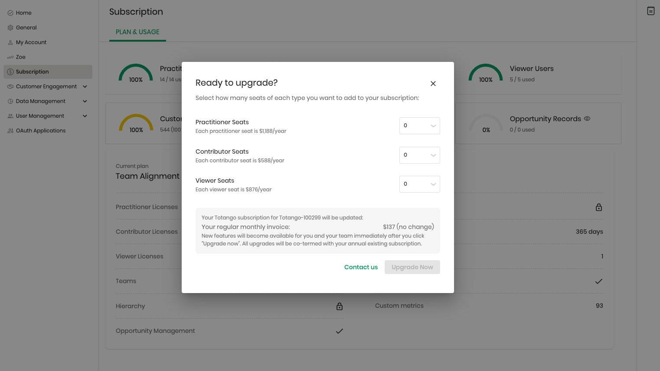Image resolution: width=660 pixels, height=371 pixels.
Task: Switch to the PLAN & USAGE tab
Action: tap(137, 32)
